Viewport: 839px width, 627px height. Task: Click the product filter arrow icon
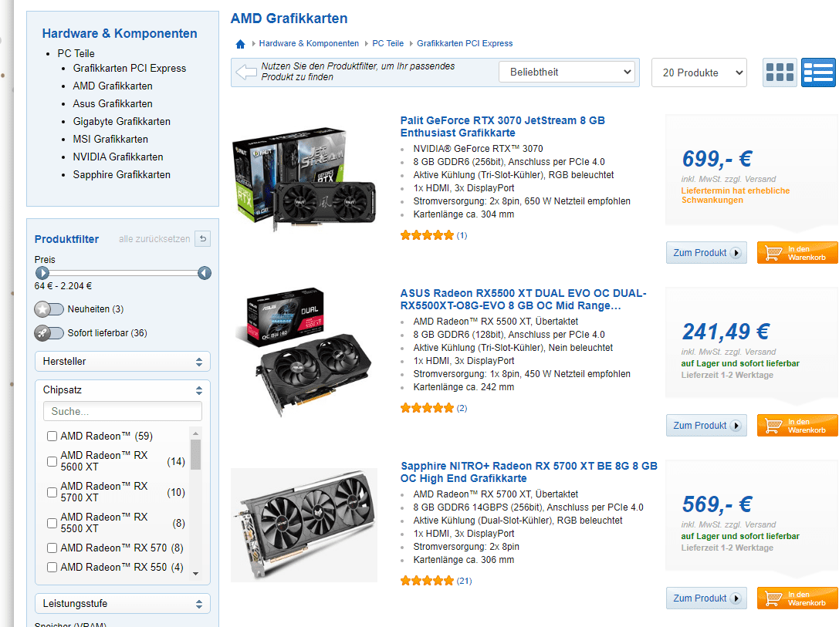pos(246,72)
